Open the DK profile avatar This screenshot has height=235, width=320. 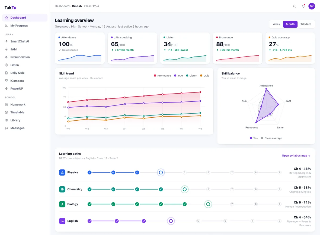point(312,6)
